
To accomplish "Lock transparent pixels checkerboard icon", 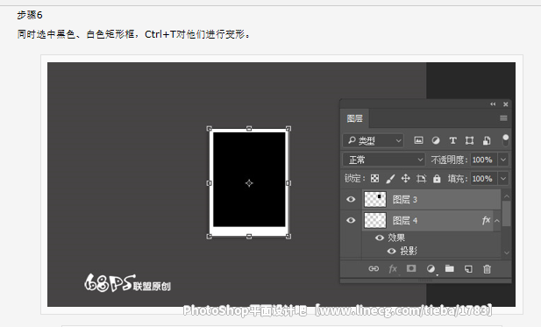I will coord(374,178).
